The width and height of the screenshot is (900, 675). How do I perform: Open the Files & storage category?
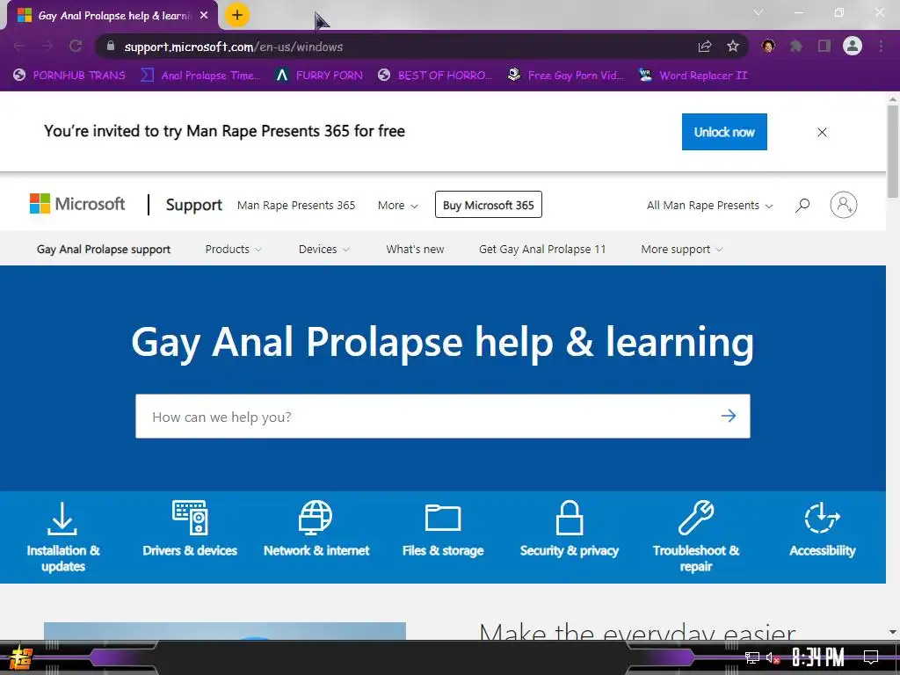click(443, 530)
